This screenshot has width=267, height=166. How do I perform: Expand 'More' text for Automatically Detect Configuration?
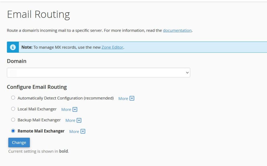pyautogui.click(x=123, y=98)
